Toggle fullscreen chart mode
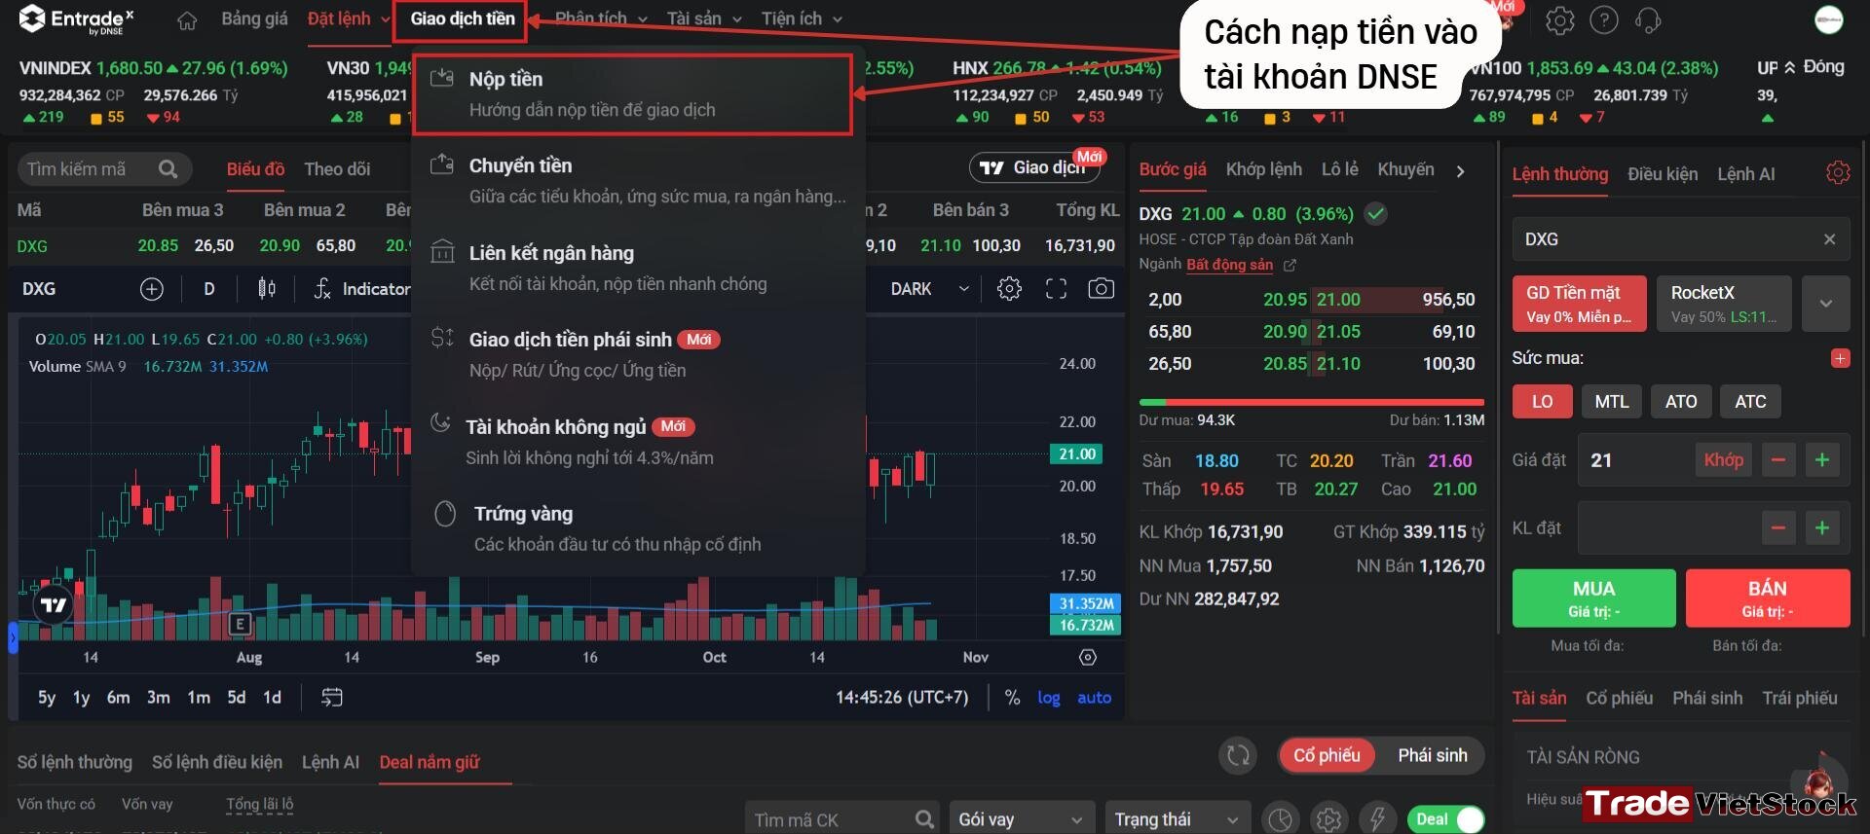The width and height of the screenshot is (1870, 834). [x=1056, y=289]
